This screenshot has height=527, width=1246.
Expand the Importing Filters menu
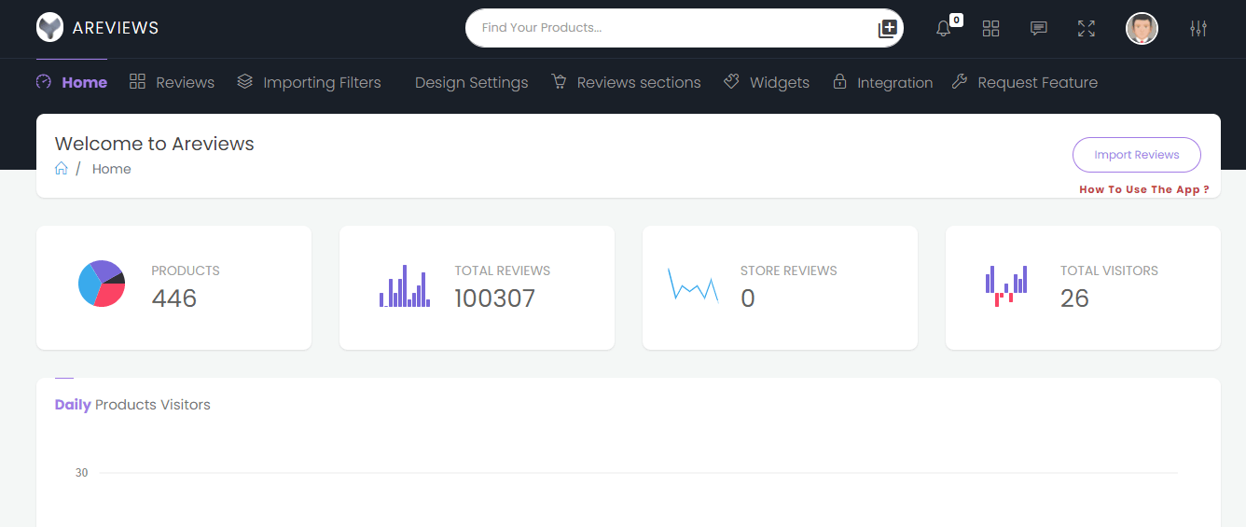pos(310,82)
